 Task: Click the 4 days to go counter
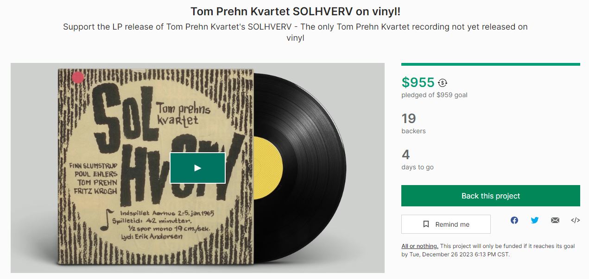point(405,155)
